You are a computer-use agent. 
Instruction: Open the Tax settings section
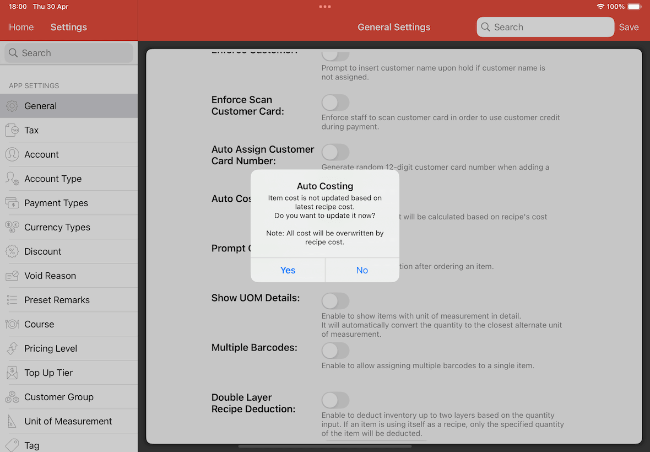point(69,130)
